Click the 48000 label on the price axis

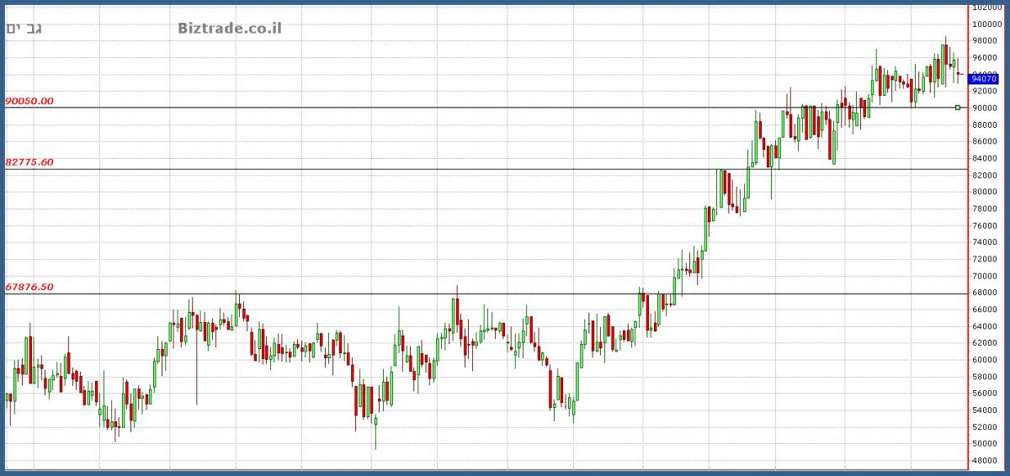pos(983,461)
